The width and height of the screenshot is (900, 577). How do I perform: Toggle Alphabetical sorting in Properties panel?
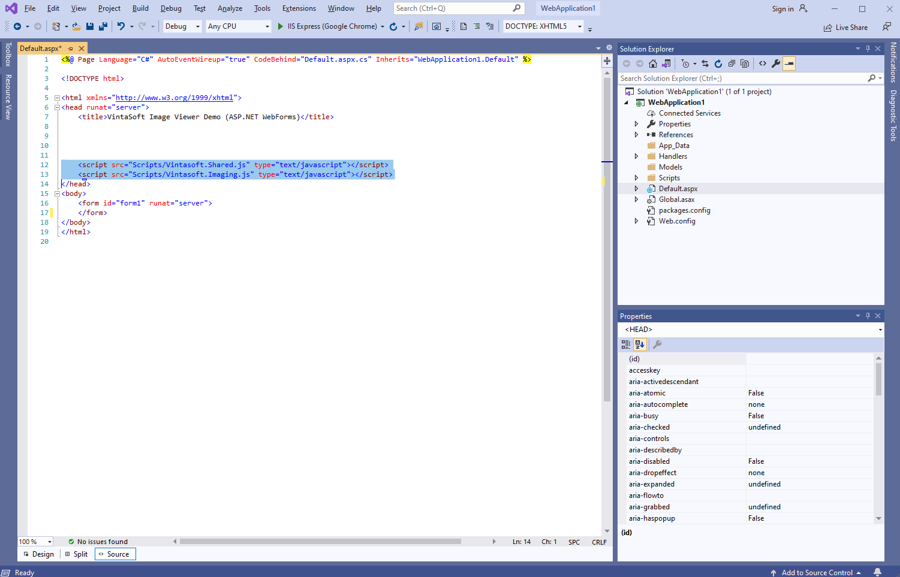click(640, 345)
